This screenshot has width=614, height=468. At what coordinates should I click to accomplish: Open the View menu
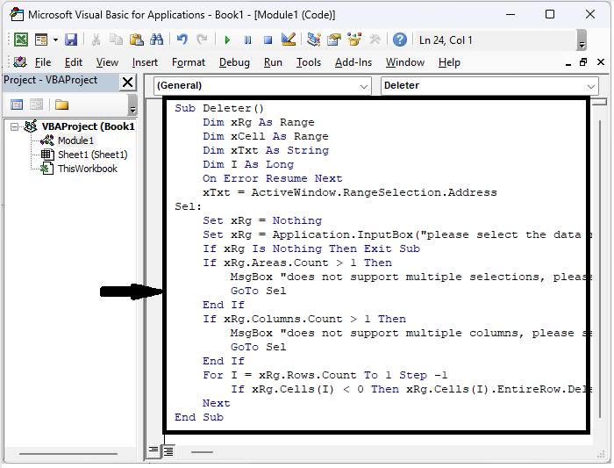tap(107, 62)
